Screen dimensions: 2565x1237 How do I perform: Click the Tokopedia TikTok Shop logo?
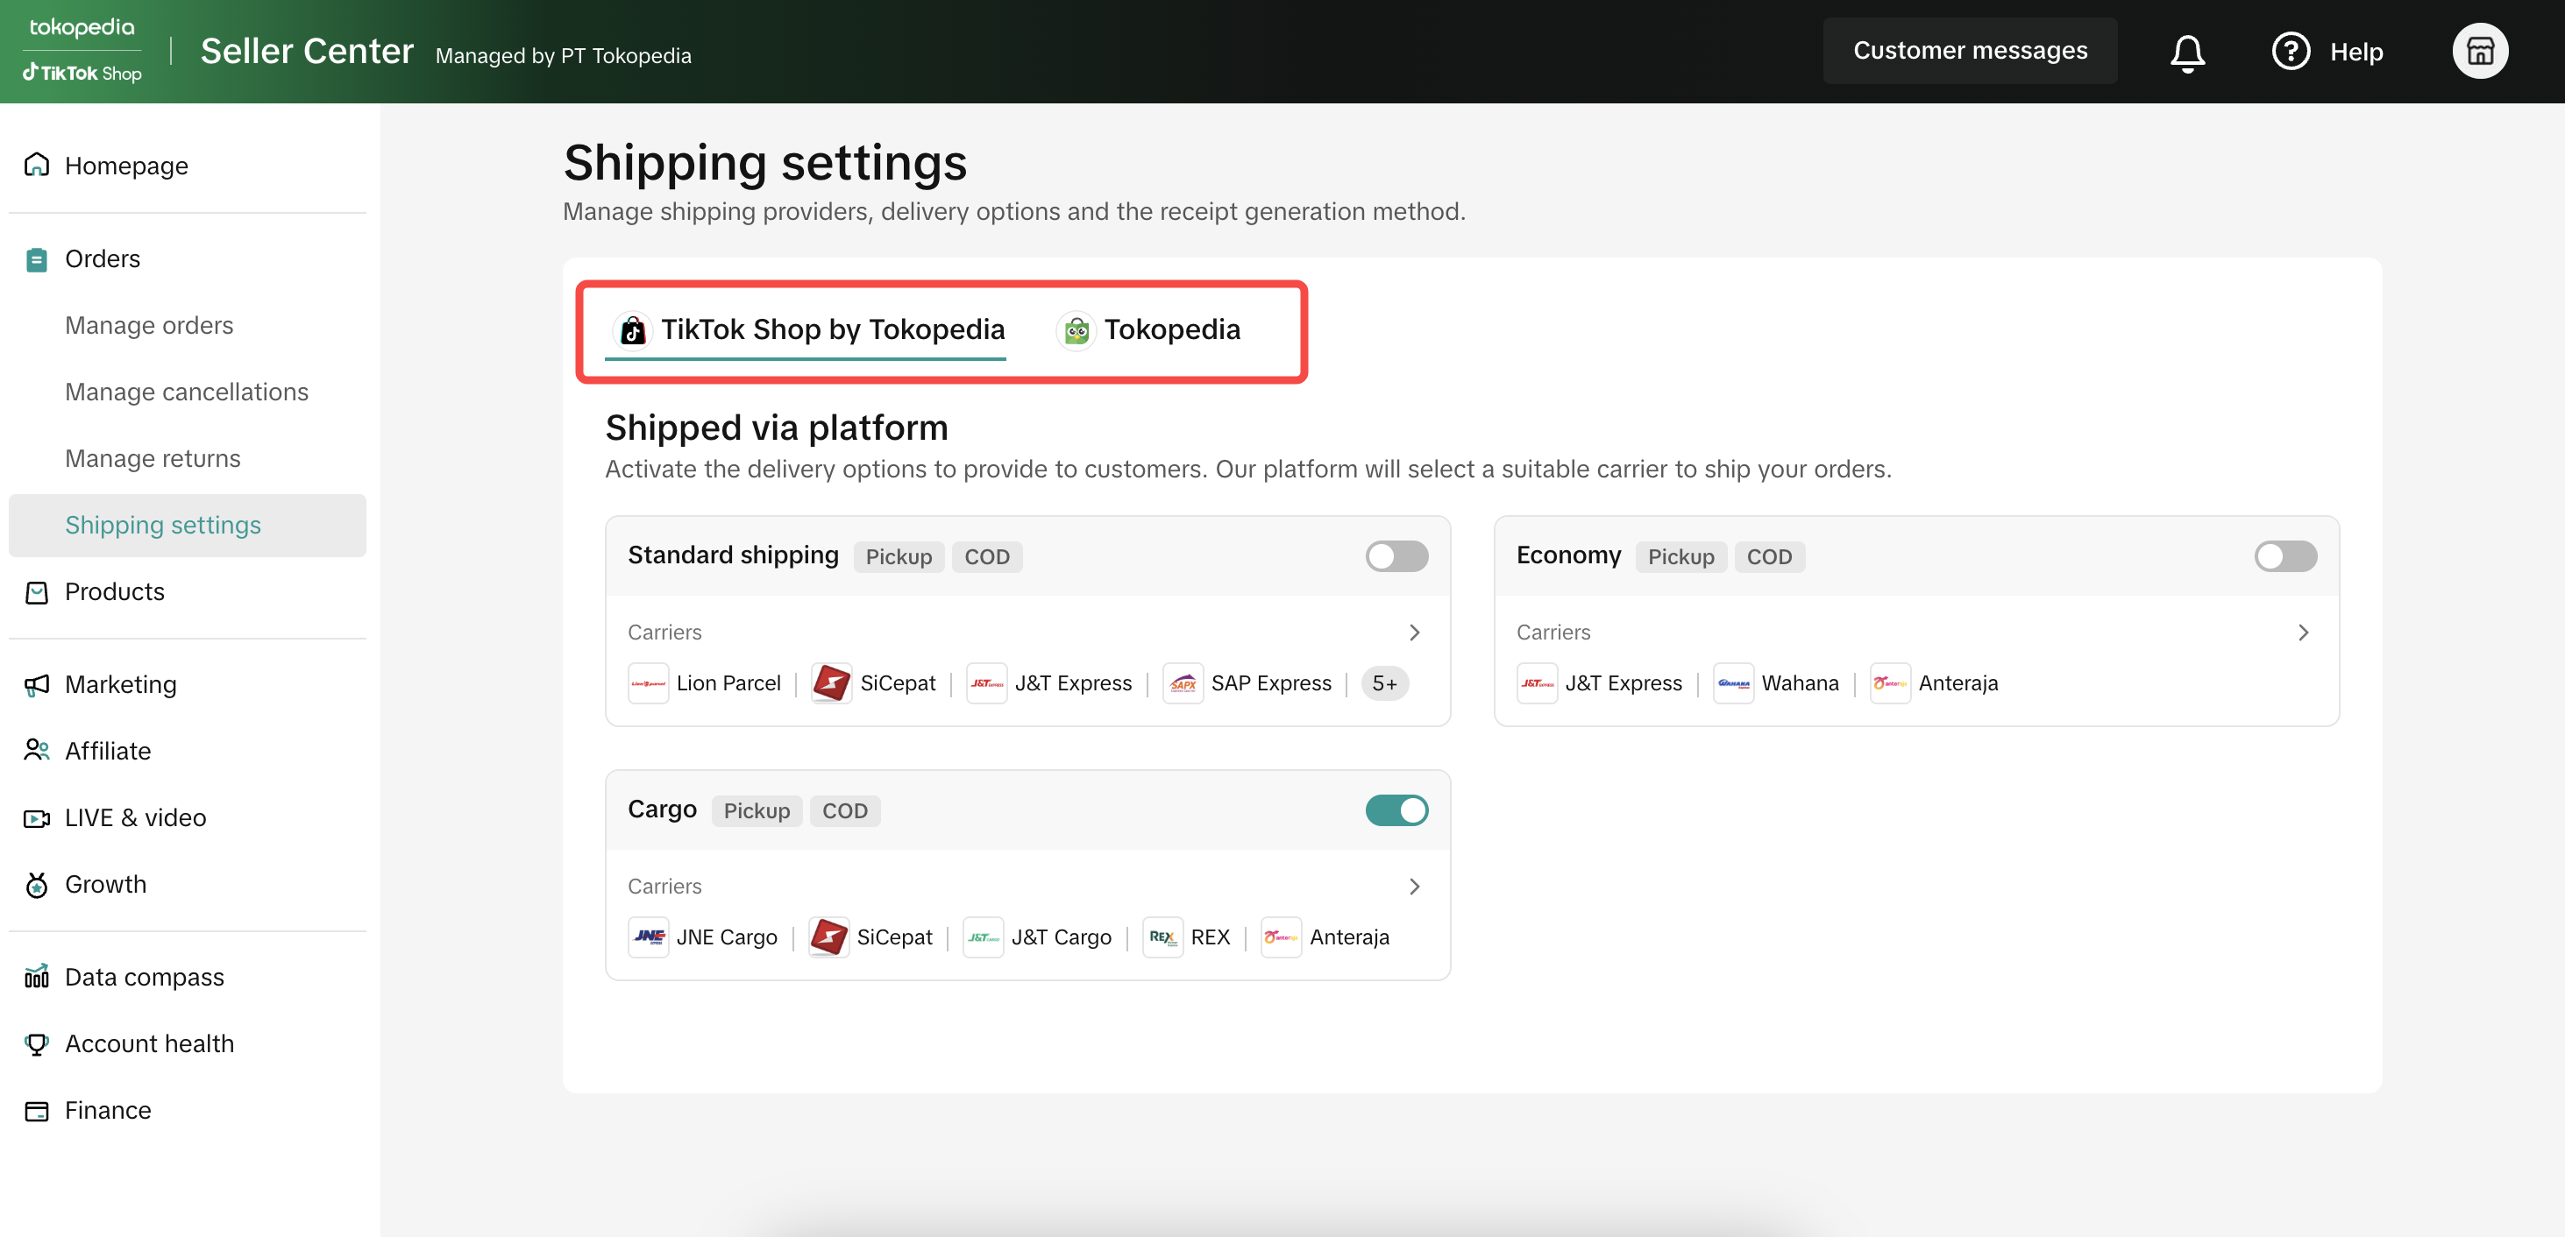(x=82, y=50)
